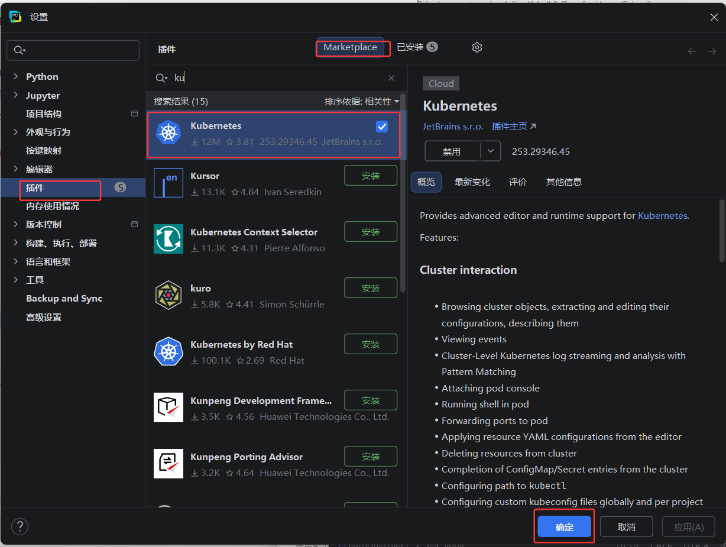Open the JetBrains s.r.o. vendor link

pos(453,127)
